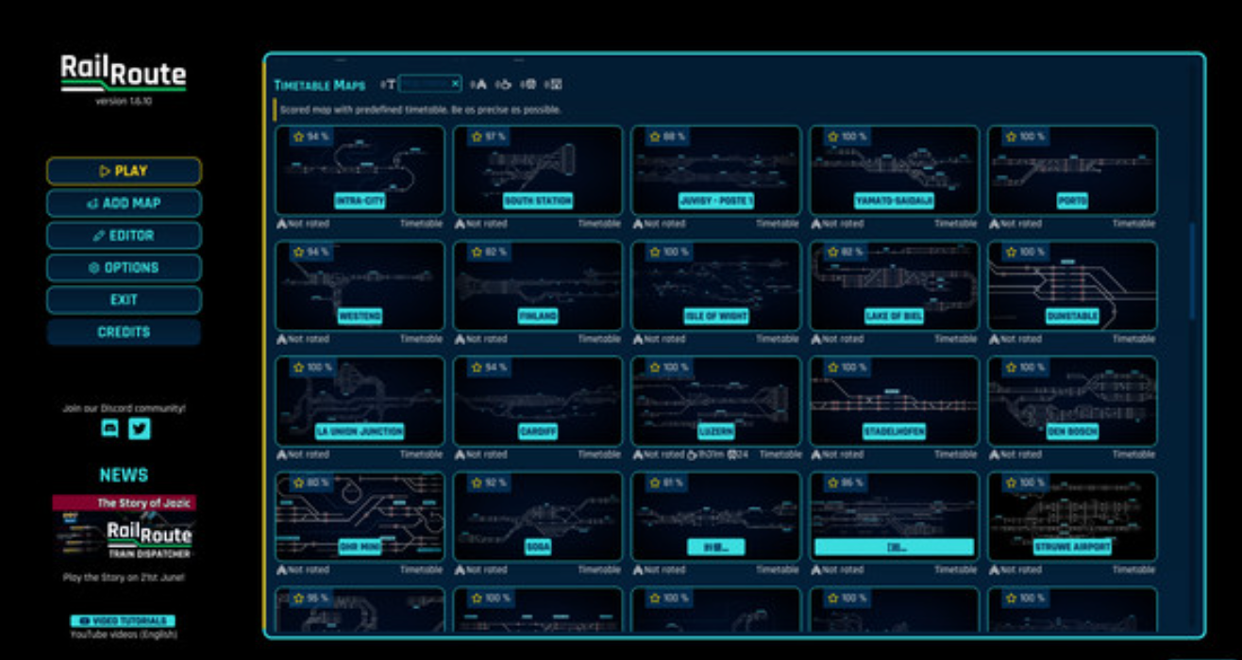Viewport: 1242px width, 660px height.
Task: Open the Struwe Airport map thumbnail
Action: click(1072, 516)
